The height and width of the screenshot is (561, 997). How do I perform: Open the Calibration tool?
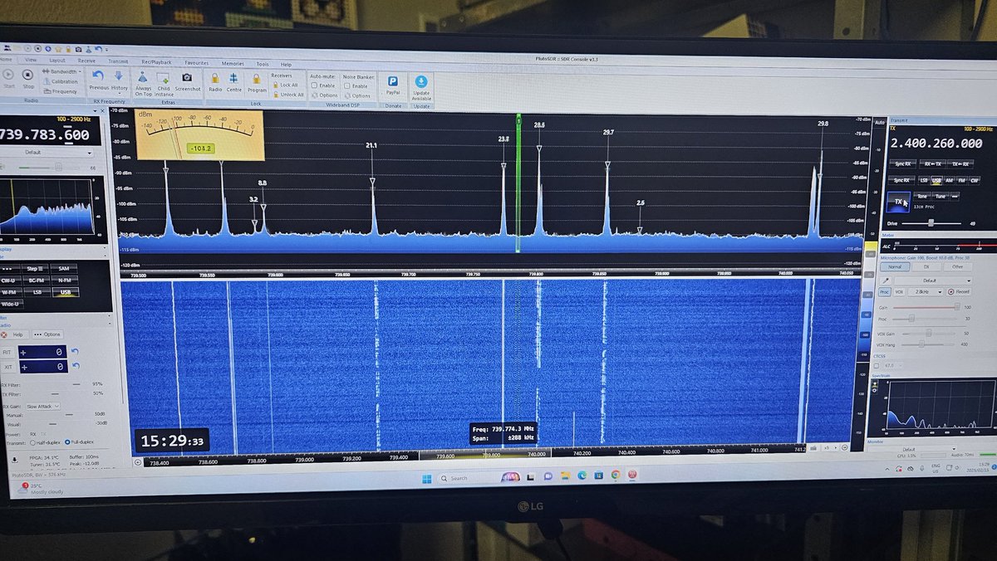[x=59, y=81]
